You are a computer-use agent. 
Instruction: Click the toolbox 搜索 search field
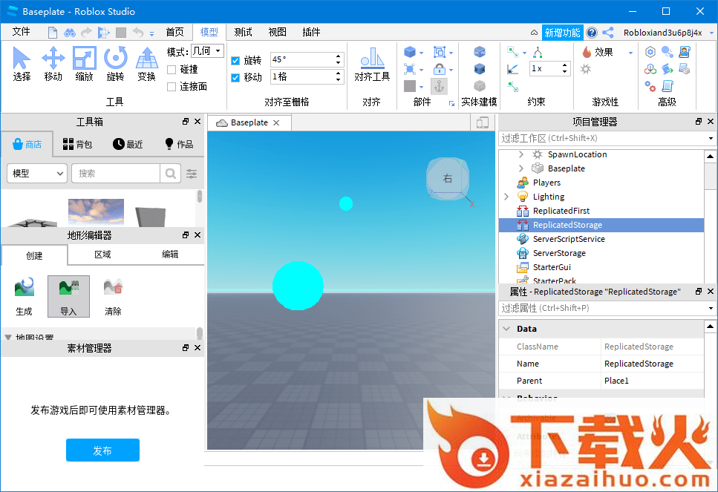coord(116,173)
